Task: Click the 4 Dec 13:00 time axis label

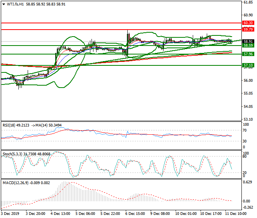Action: coord(61,214)
